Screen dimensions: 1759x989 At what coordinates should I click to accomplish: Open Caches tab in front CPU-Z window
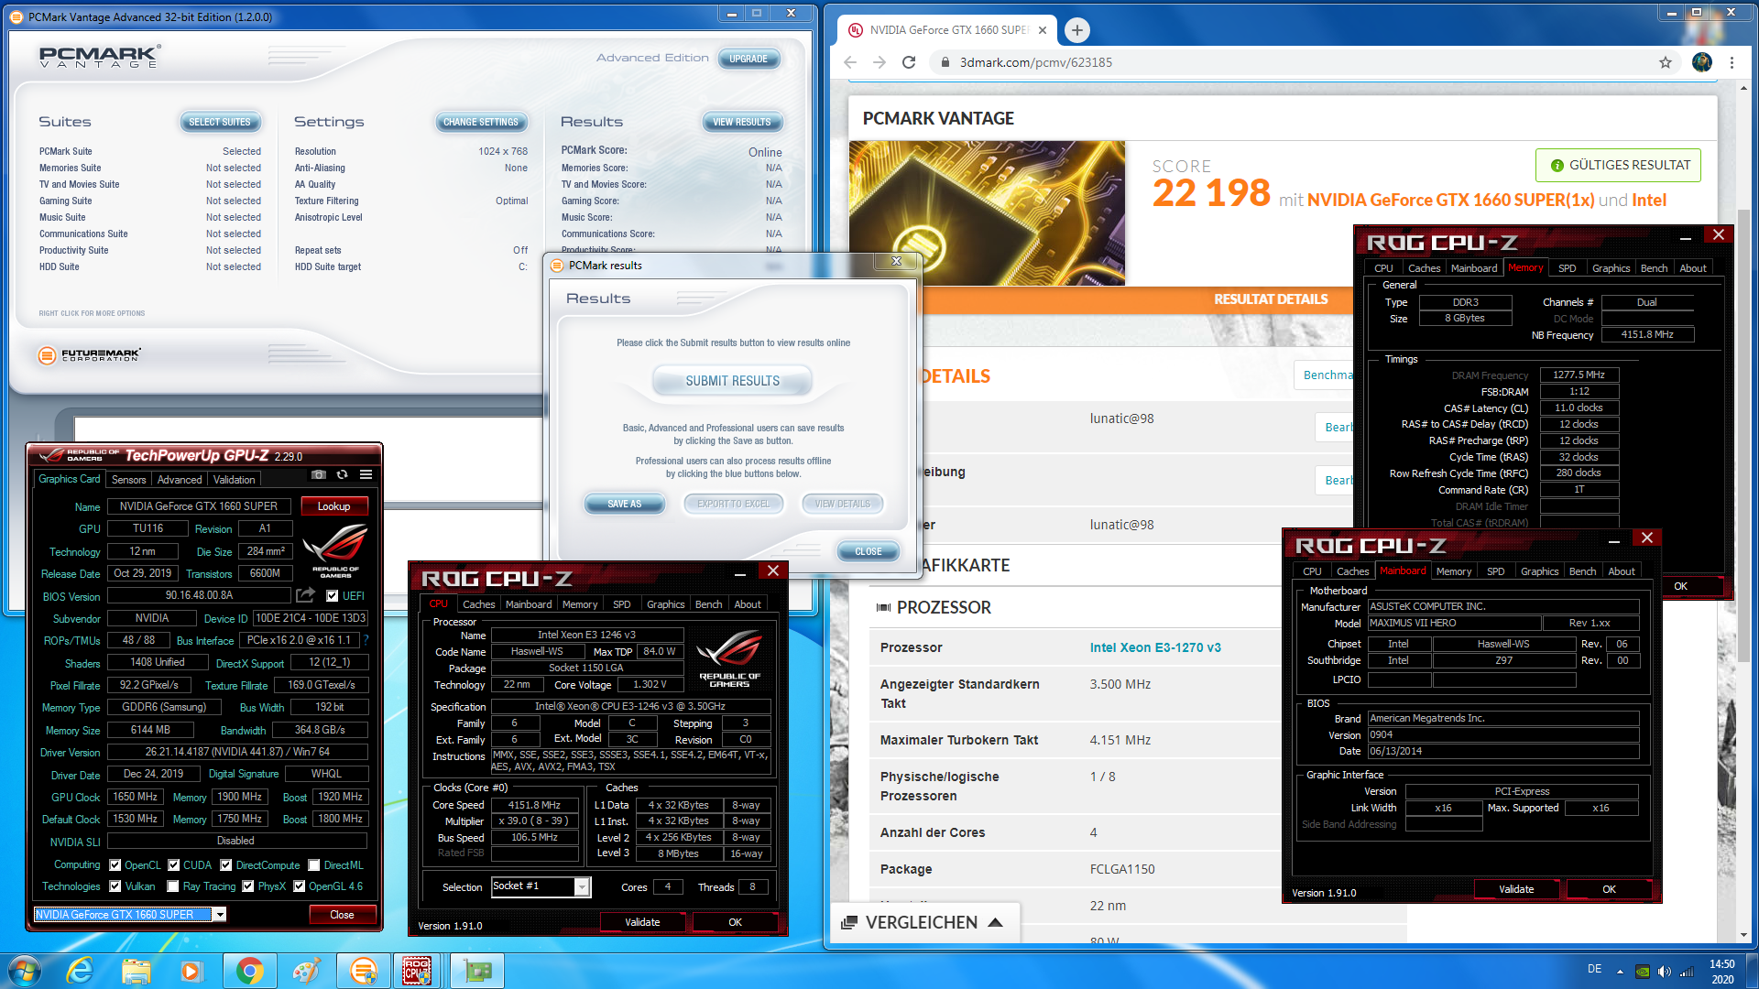tap(478, 604)
